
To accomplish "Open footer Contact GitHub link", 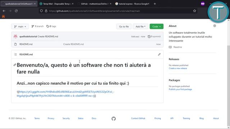I will pyautogui.click(x=138, y=118).
